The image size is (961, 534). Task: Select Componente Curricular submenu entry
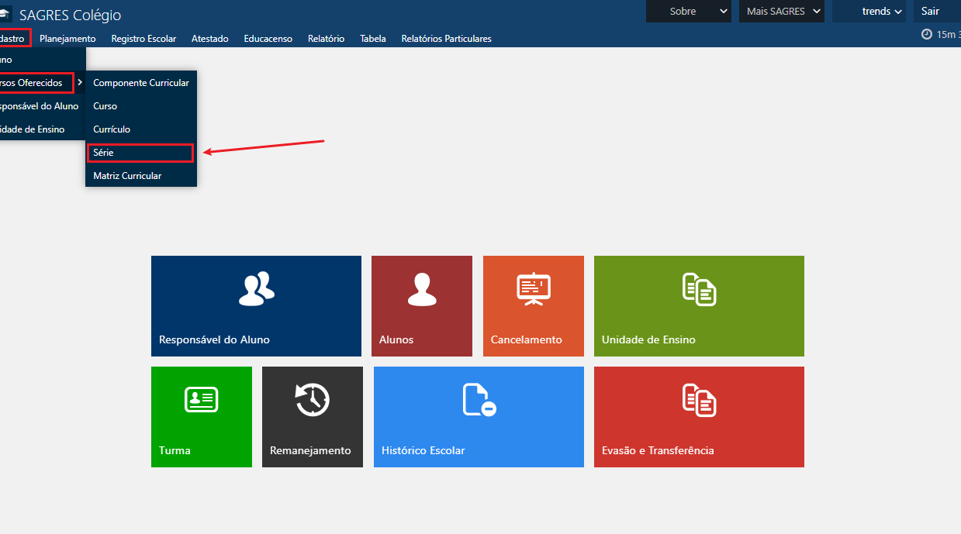(140, 83)
